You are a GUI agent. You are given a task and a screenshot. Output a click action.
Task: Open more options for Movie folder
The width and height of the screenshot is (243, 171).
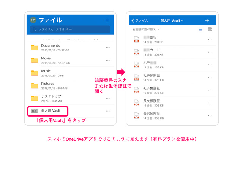(108, 60)
